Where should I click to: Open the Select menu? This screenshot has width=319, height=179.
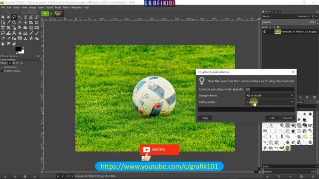click(16, 7)
